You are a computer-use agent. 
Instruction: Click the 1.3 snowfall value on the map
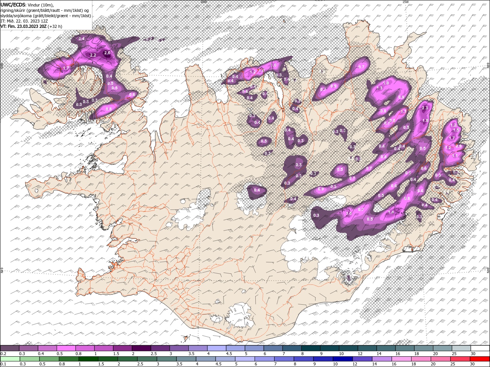(380, 88)
